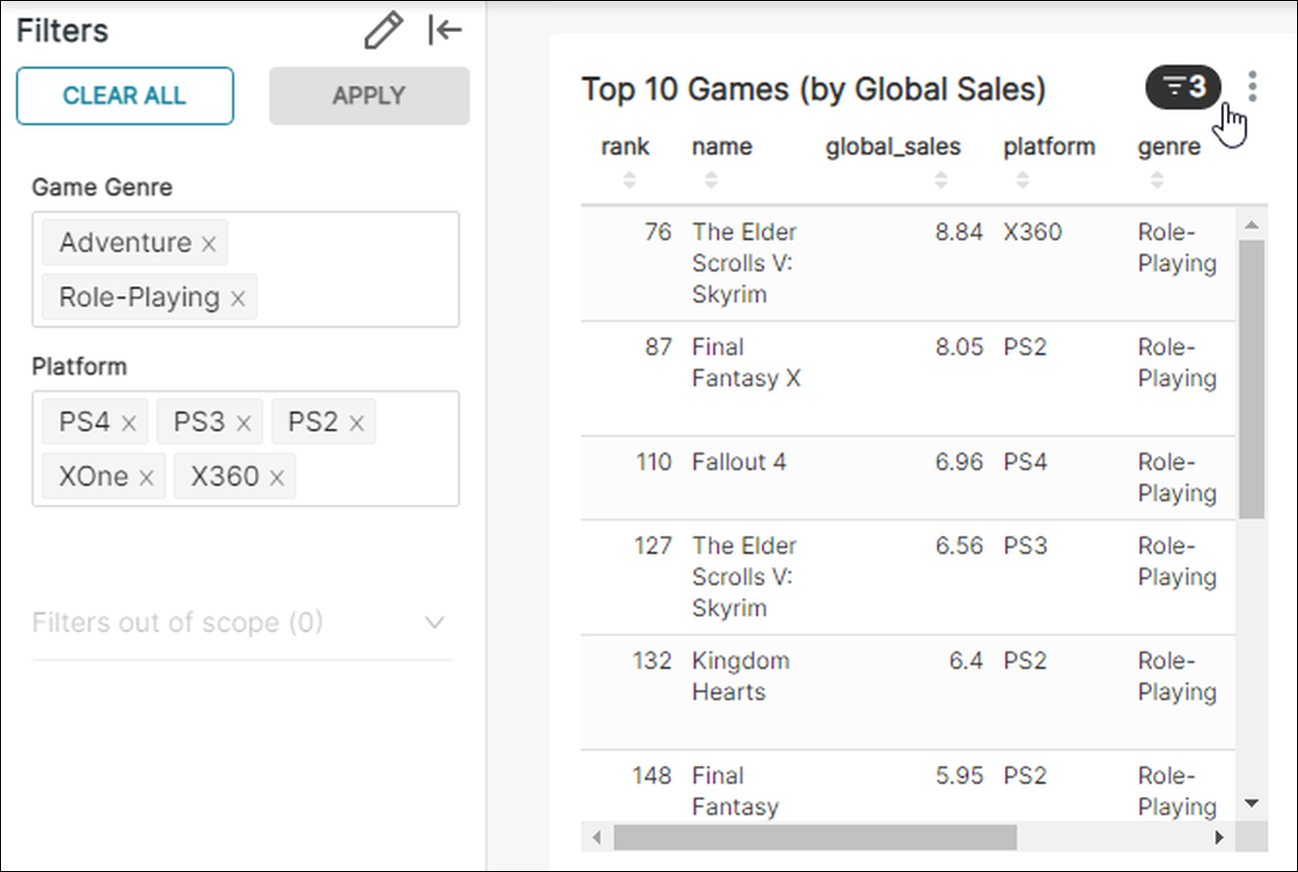Image resolution: width=1298 pixels, height=872 pixels.
Task: Remove the Adventure genre filter
Action: tap(207, 243)
